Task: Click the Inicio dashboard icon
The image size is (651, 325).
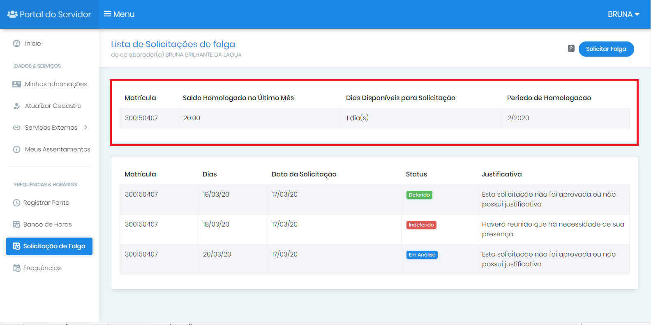Action: pyautogui.click(x=16, y=43)
